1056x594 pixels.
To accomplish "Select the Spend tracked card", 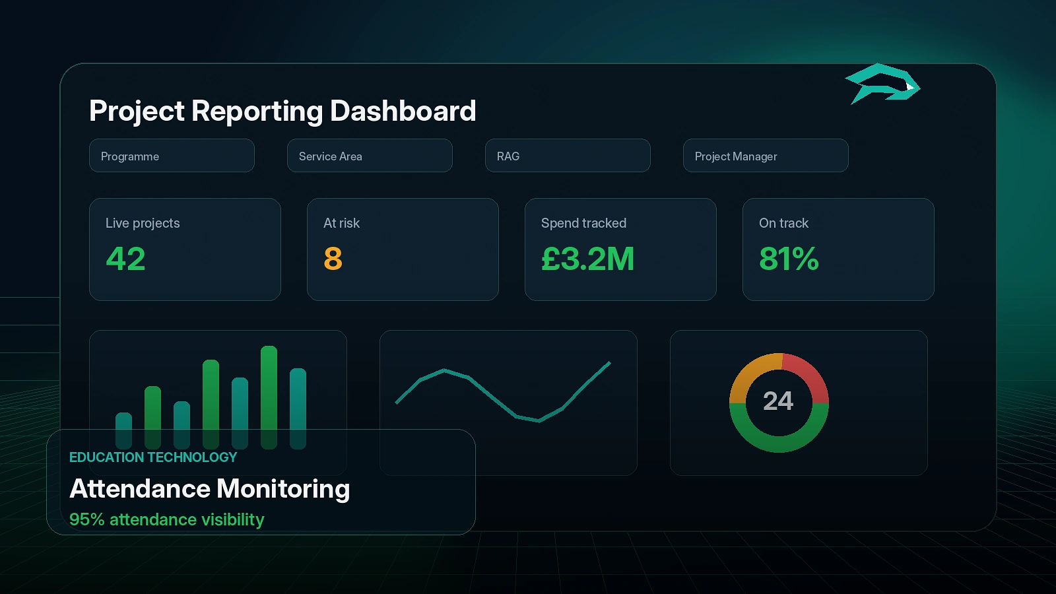I will pos(620,249).
